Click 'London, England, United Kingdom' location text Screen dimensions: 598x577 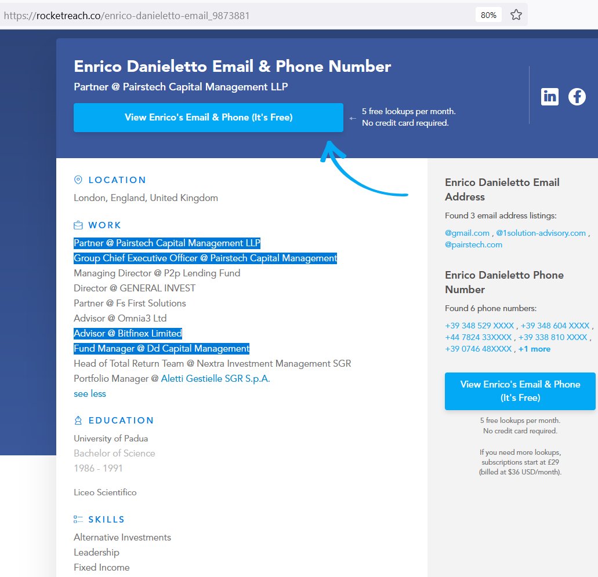(146, 198)
